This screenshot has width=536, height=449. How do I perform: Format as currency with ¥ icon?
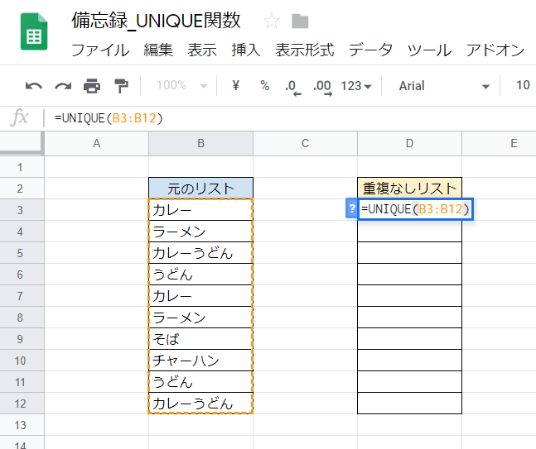[x=235, y=85]
